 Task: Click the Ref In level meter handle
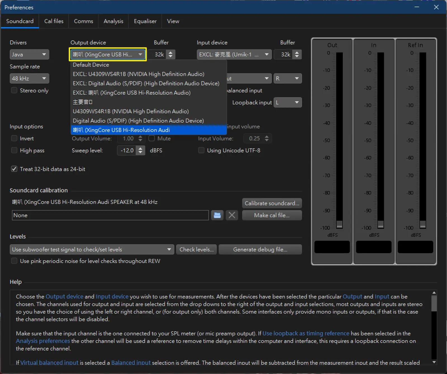coord(423,225)
